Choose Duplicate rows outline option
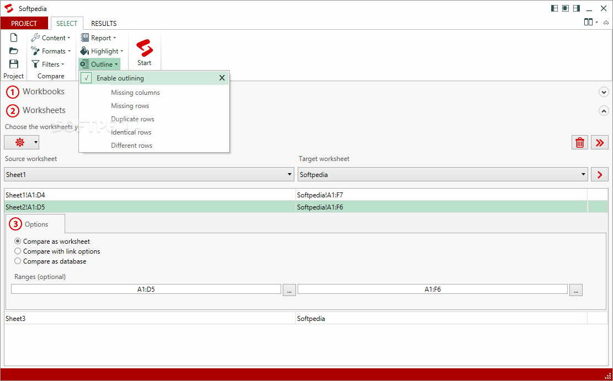Image resolution: width=613 pixels, height=381 pixels. tap(133, 119)
